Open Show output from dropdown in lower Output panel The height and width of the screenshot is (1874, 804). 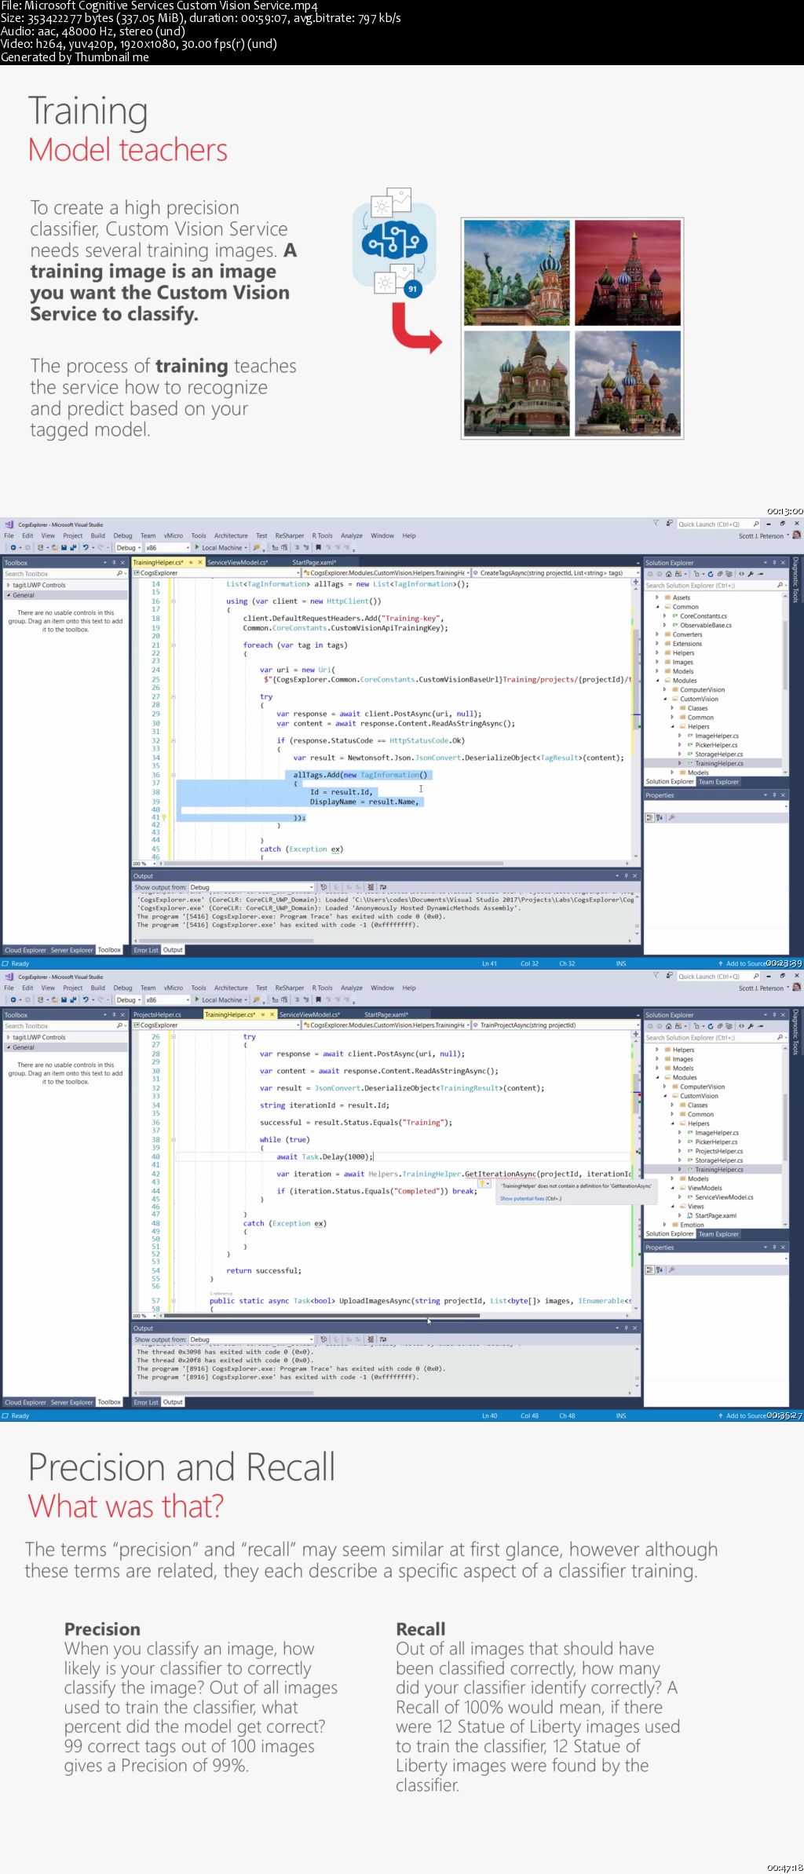coord(251,1339)
